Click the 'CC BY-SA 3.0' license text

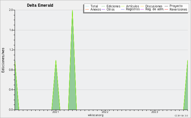(x=181, y=115)
